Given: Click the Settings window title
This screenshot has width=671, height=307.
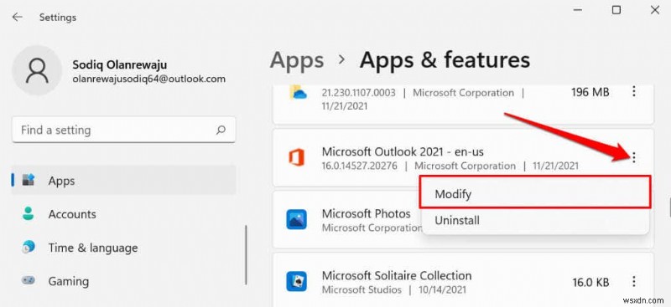Looking at the screenshot, I should coord(58,18).
